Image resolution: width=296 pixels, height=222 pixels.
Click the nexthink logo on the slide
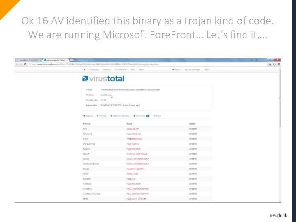coord(278,215)
